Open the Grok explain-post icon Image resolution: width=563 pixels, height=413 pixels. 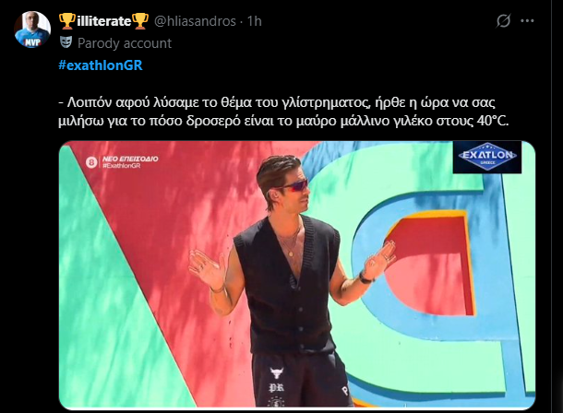503,21
